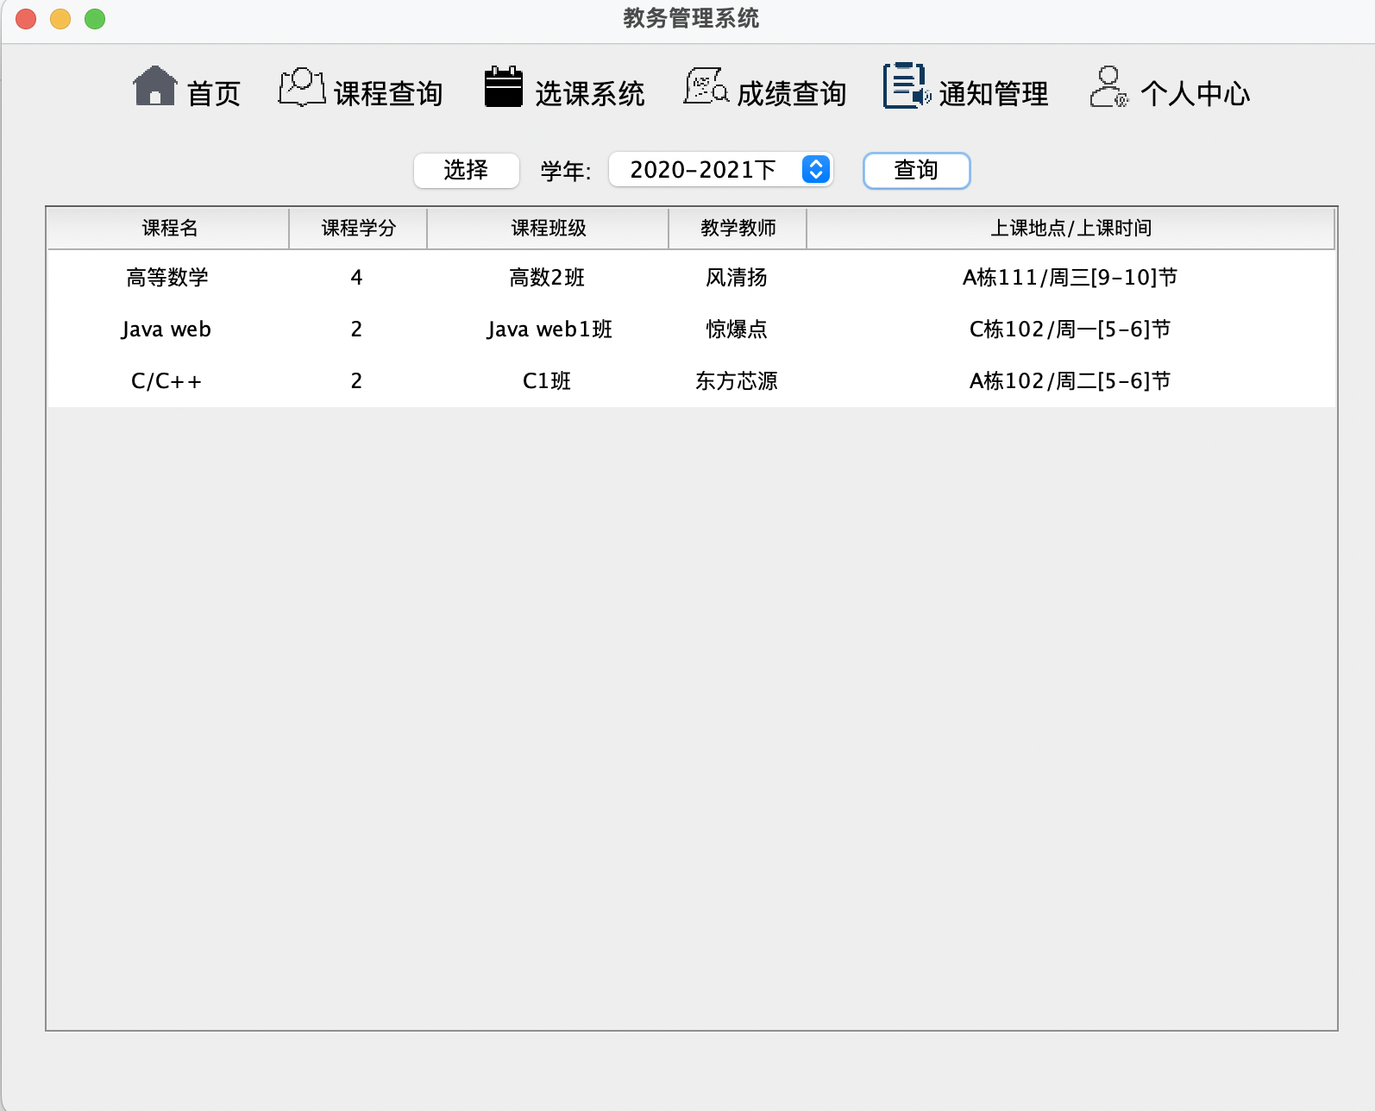Screen dimensions: 1375x1111
Task: Click the 选择 button
Action: tap(467, 170)
